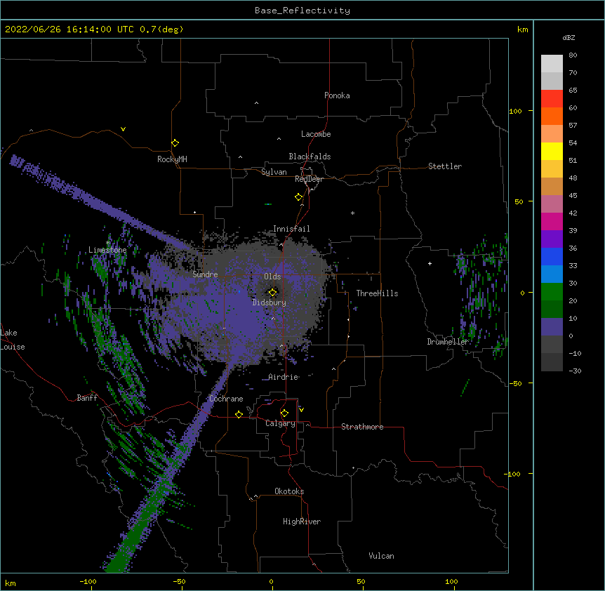605x591 pixels.
Task: Click the yellow diamond marker above Calgary label
Action: point(284,413)
